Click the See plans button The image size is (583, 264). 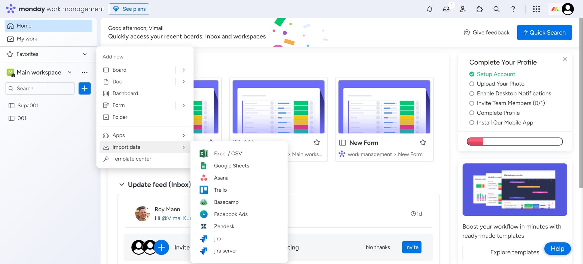[129, 9]
